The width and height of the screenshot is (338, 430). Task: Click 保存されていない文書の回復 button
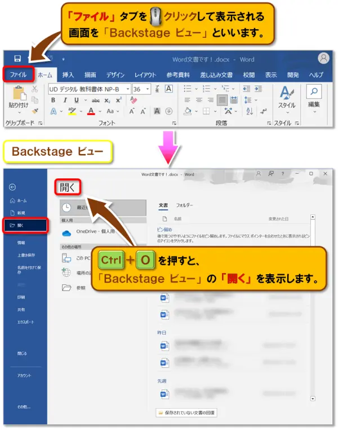(x=186, y=413)
